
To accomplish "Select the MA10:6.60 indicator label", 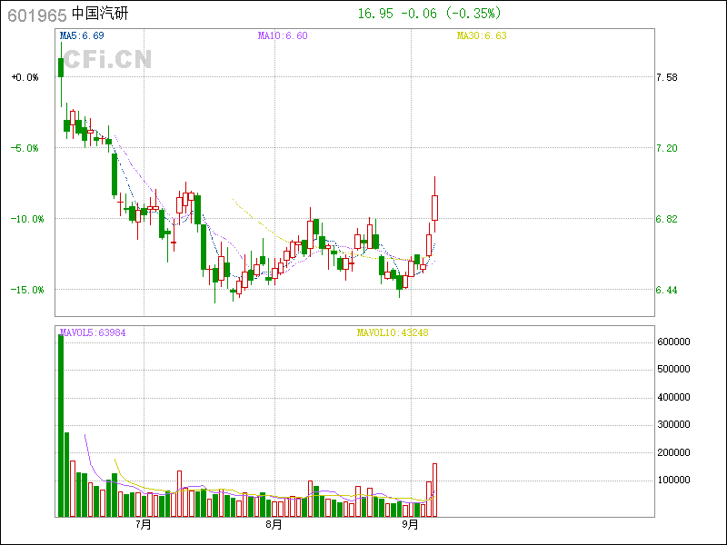I will pos(283,36).
